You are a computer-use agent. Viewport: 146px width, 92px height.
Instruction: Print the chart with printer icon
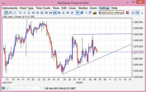point(133,13)
